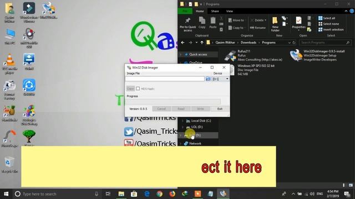The width and height of the screenshot is (355, 199).
Task: Click the Copy ribbon icon
Action: (x=202, y=23)
